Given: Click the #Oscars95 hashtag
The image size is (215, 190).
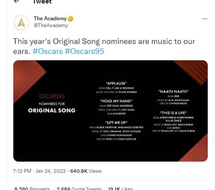Looking at the screenshot, I should pos(84,51).
